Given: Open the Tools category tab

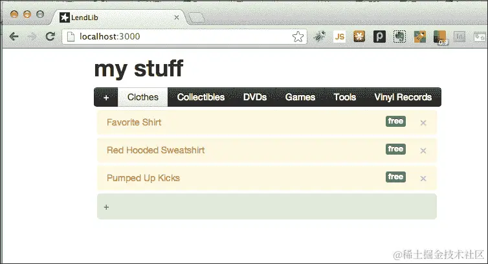Looking at the screenshot, I should point(345,97).
